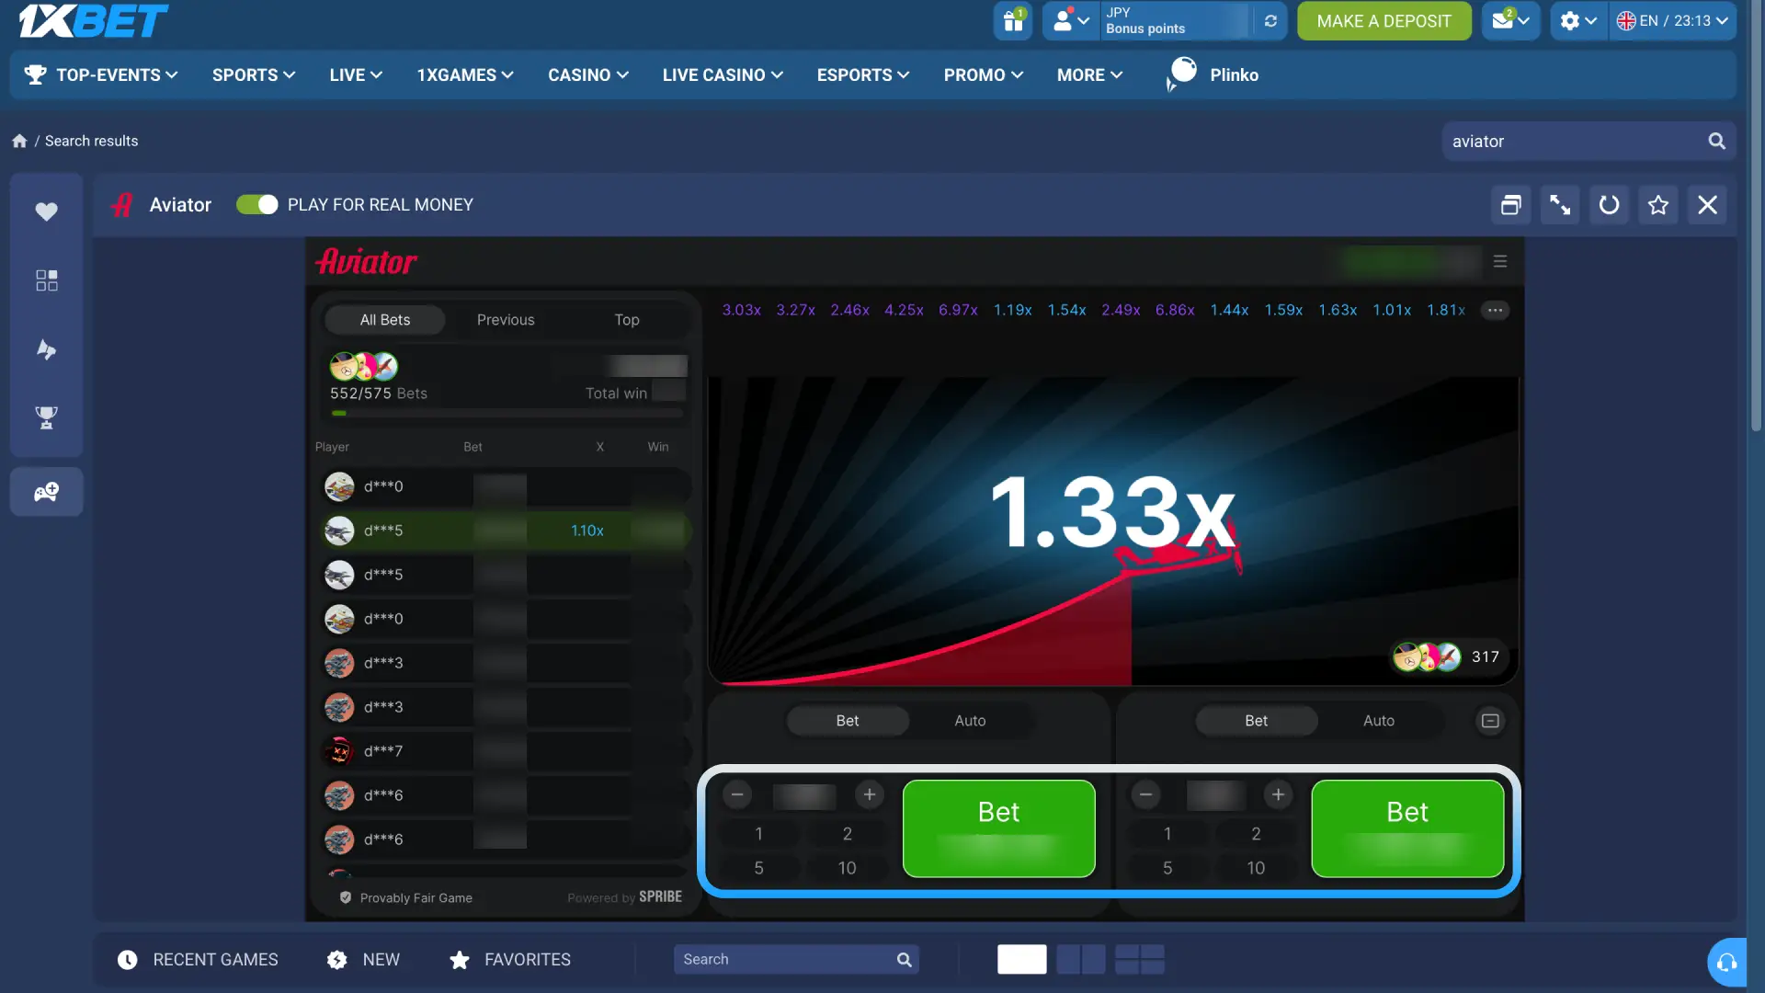The width and height of the screenshot is (1765, 993).
Task: Click the second bet panel collapse icon
Action: point(1490,721)
